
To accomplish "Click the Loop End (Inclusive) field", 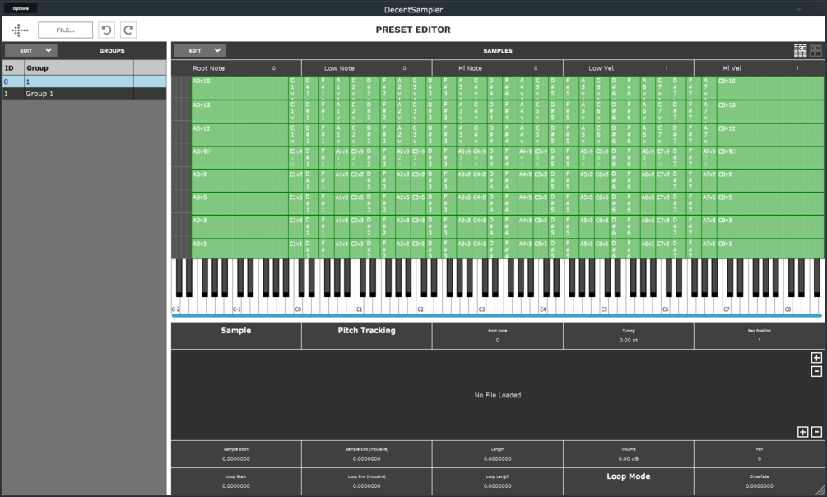I will click(366, 481).
